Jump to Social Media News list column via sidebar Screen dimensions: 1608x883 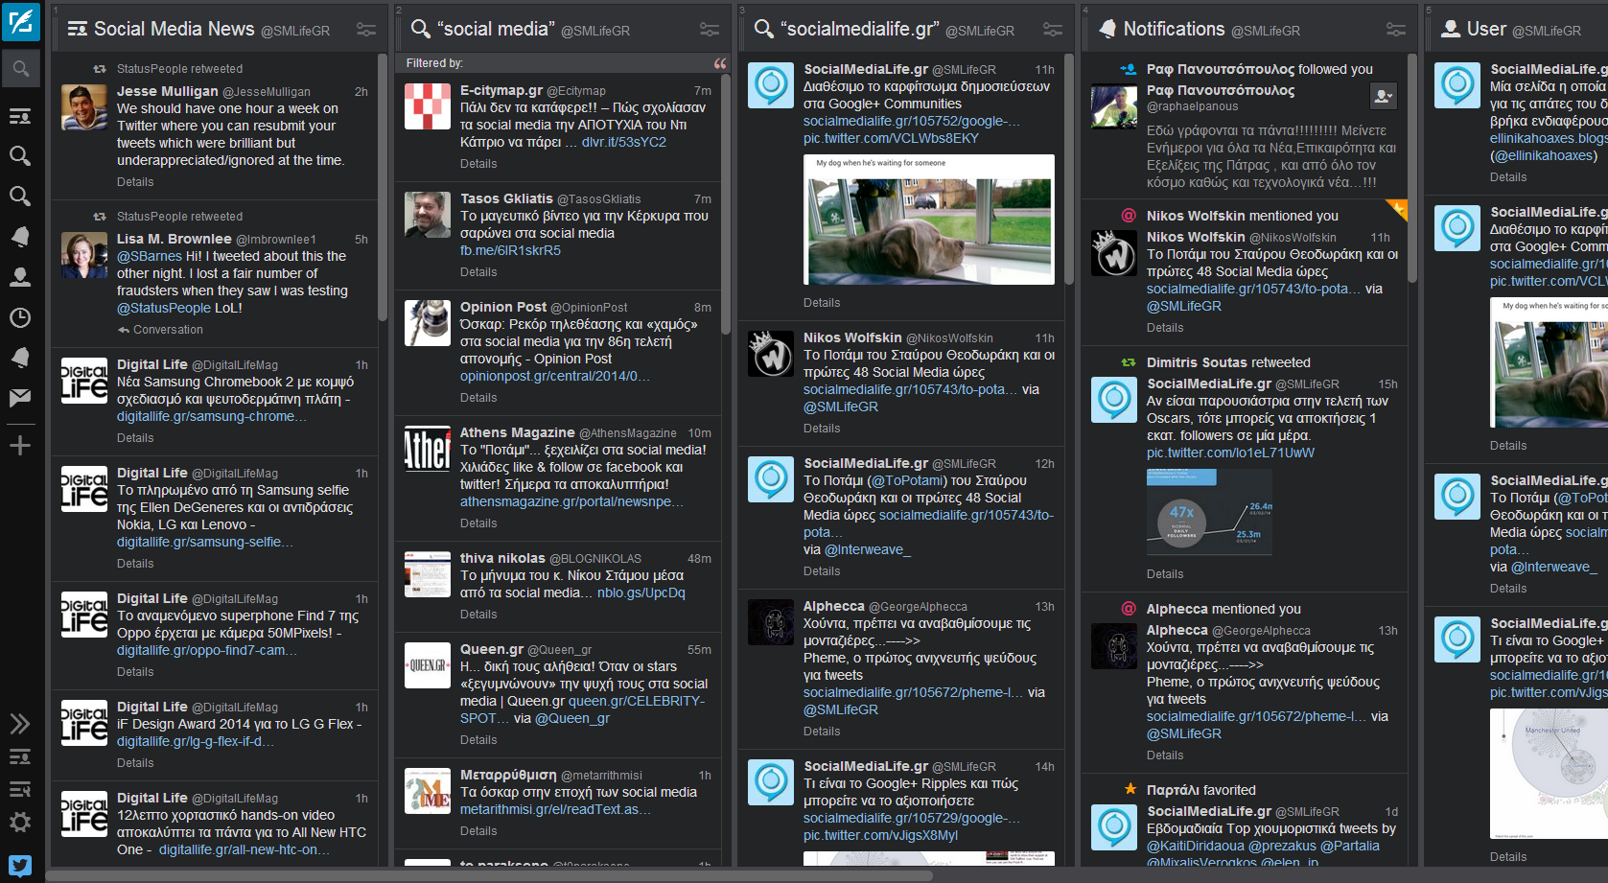(20, 116)
